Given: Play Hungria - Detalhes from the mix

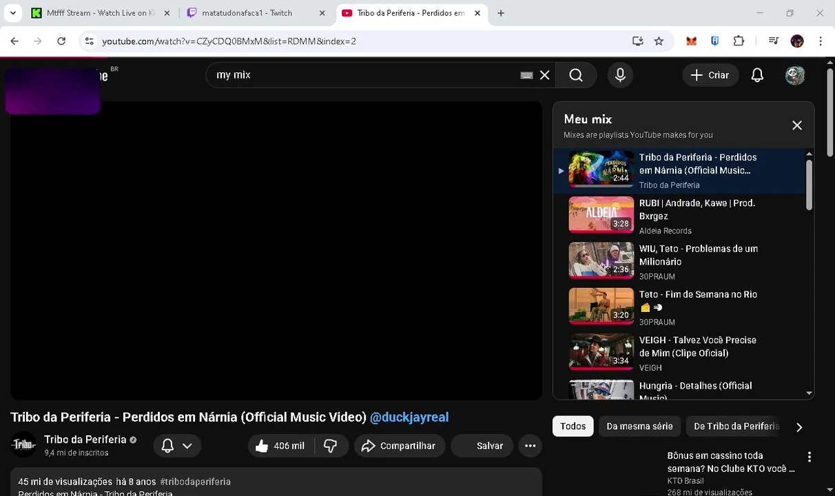Looking at the screenshot, I should pos(679,388).
